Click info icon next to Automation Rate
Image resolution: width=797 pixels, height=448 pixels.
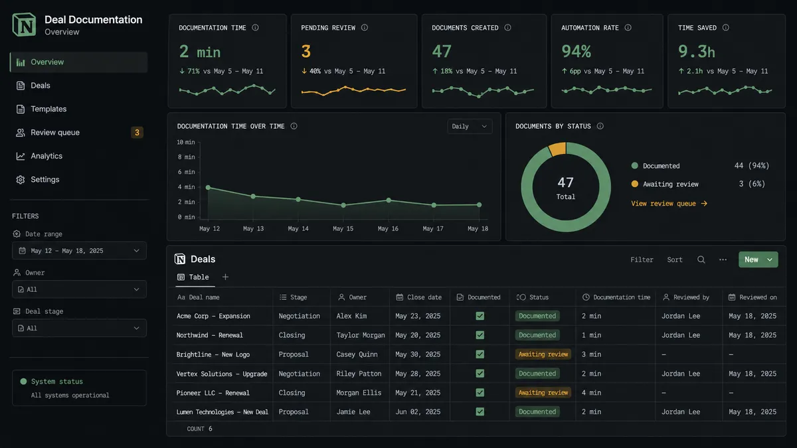pyautogui.click(x=628, y=28)
